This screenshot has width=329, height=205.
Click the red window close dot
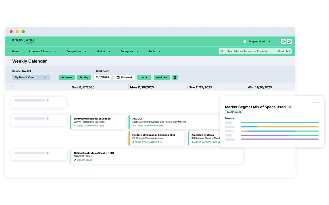11,32
